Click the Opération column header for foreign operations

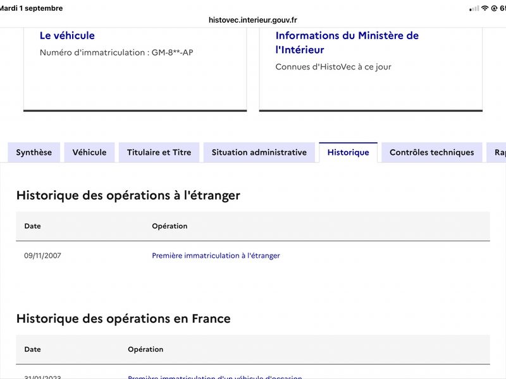(x=170, y=226)
